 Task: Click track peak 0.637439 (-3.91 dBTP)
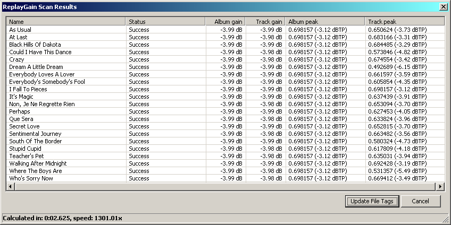coord(397,97)
